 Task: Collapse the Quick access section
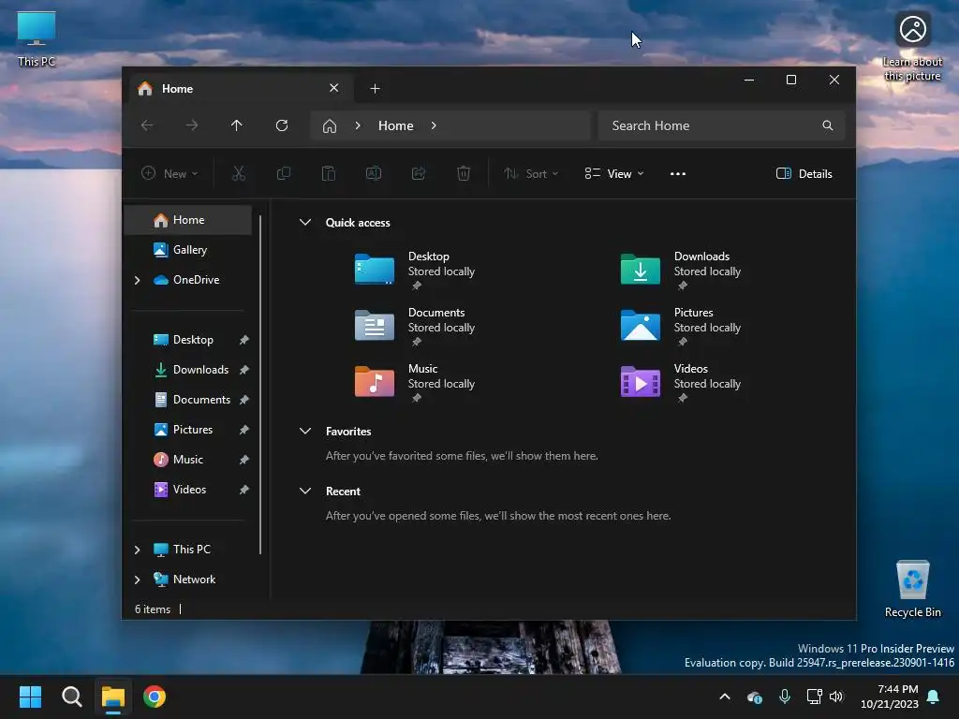point(305,222)
